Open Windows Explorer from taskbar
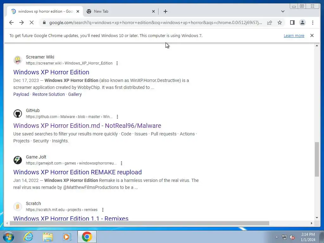Viewport: 324px width, 243px height. pos(48,237)
